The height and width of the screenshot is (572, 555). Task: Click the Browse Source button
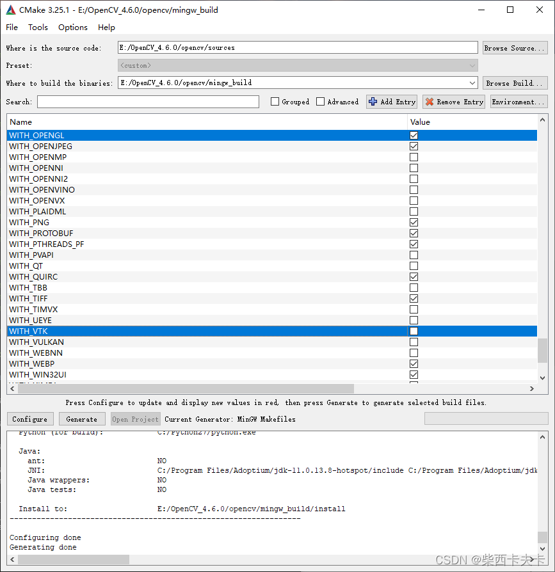click(515, 48)
